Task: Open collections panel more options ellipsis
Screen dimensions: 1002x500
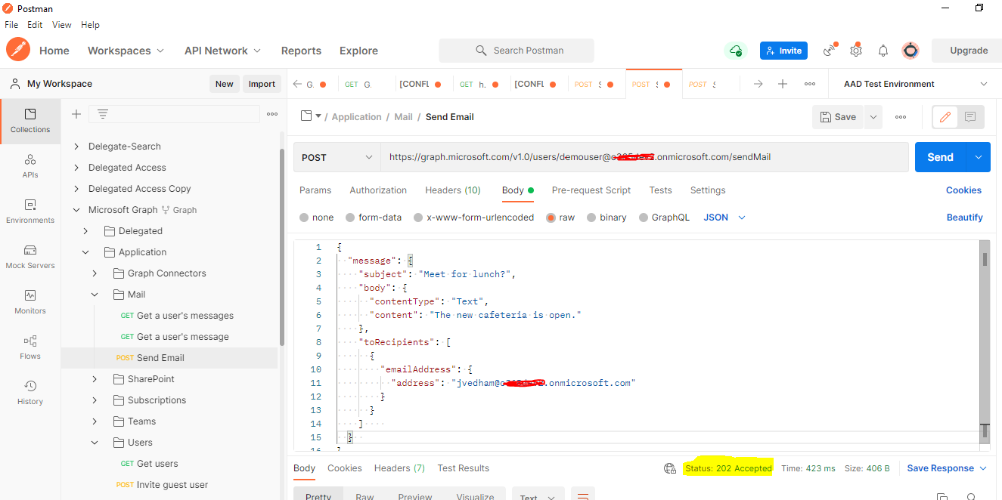Action: tap(272, 114)
